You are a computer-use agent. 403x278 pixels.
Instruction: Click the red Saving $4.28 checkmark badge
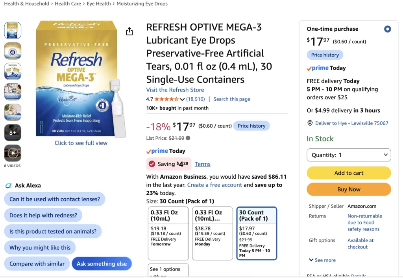pos(168,164)
